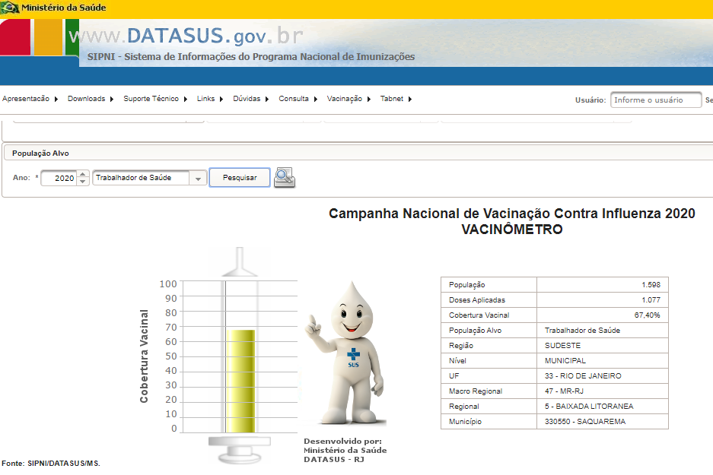Click the SIPNI system subtitle in banner
This screenshot has width=713, height=475.
pos(251,57)
